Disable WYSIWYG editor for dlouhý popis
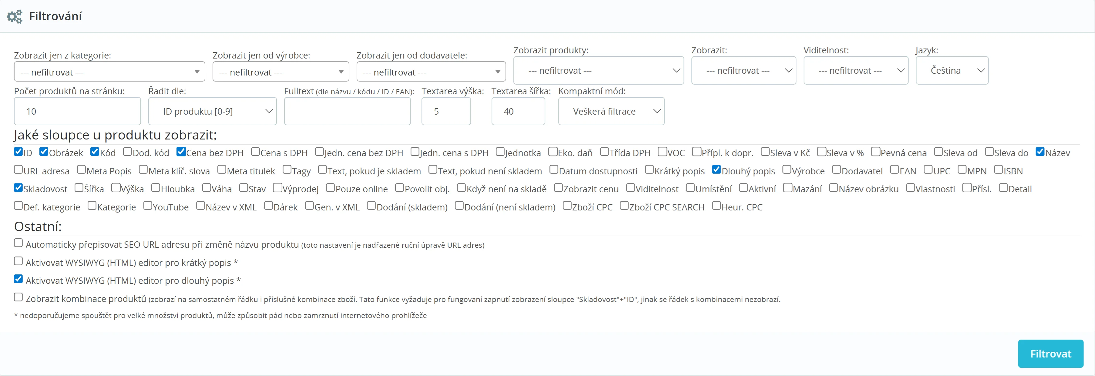 (18, 279)
